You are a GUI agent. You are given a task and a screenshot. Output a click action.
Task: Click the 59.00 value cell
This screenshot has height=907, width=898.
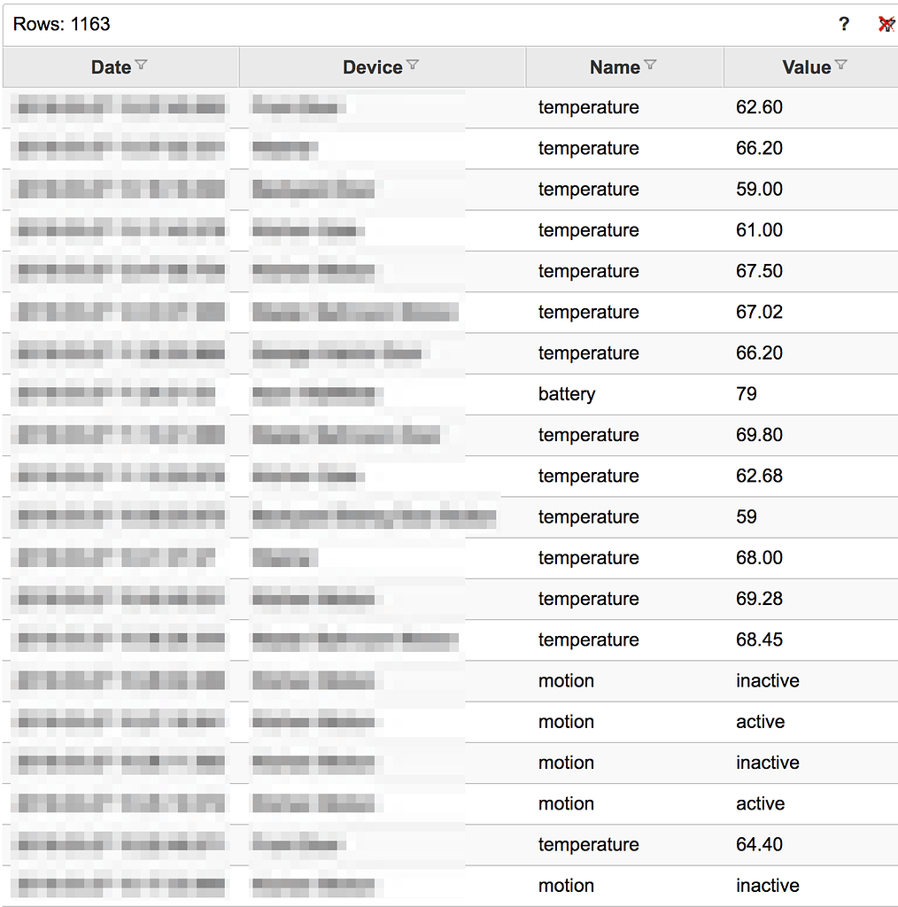pos(759,190)
